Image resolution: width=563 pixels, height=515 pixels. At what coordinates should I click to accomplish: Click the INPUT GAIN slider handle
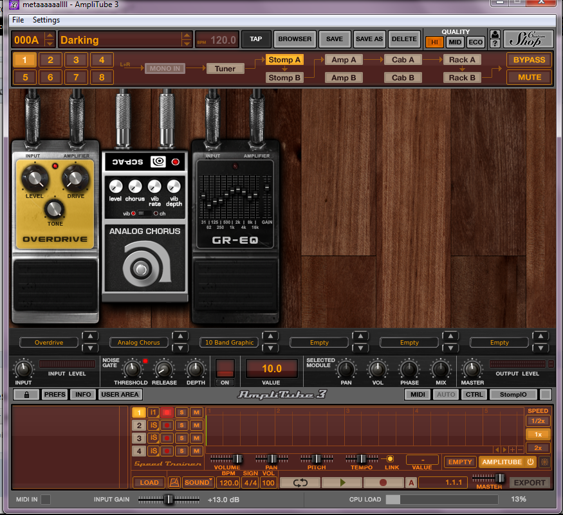pos(169,499)
